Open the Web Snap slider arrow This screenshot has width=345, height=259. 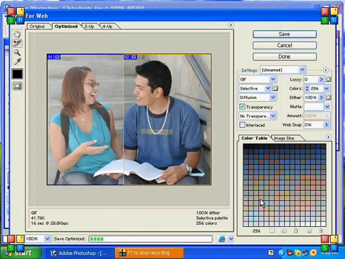327,125
